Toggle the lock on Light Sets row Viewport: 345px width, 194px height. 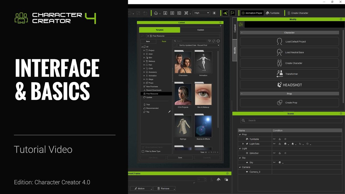(280, 144)
